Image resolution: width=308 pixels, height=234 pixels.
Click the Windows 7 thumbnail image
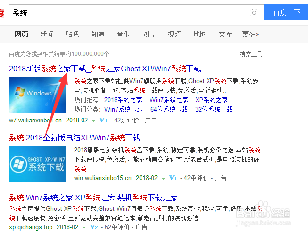38,95
